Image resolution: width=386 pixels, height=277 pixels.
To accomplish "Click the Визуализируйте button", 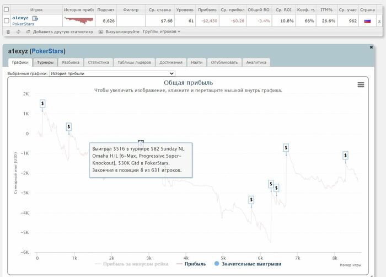I will point(119,32).
